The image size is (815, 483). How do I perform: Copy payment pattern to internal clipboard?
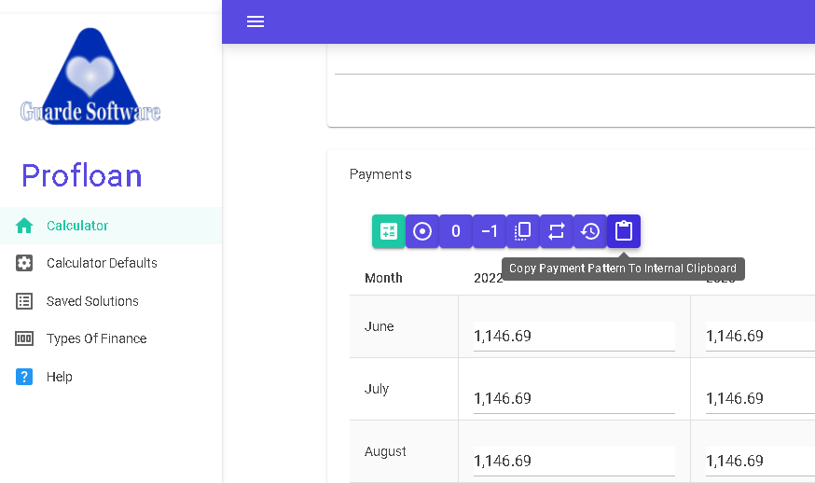coord(624,231)
